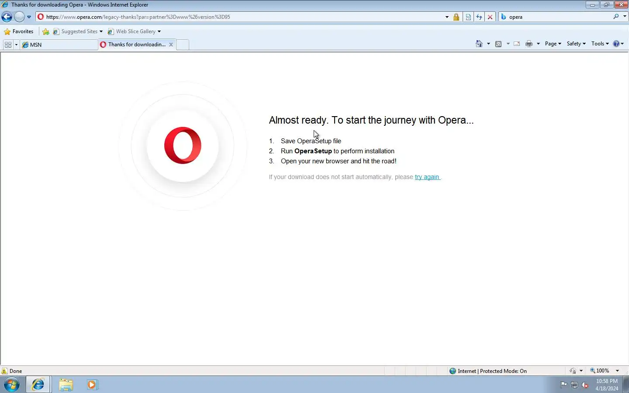Click the status bar privacy report icon

click(573, 371)
